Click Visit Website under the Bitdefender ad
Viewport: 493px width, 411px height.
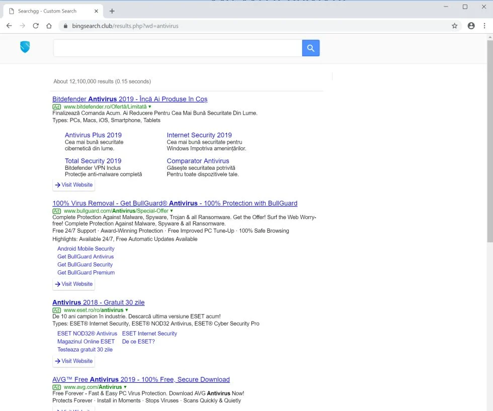tap(73, 185)
